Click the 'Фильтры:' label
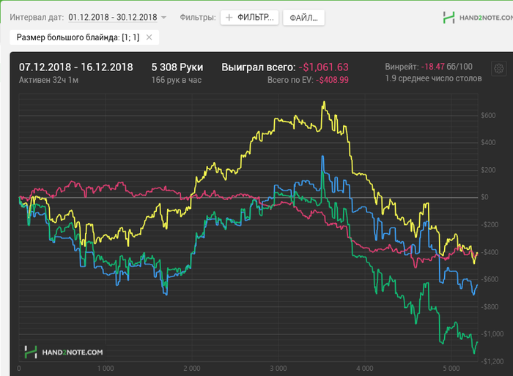The height and width of the screenshot is (376, 513). tap(198, 18)
